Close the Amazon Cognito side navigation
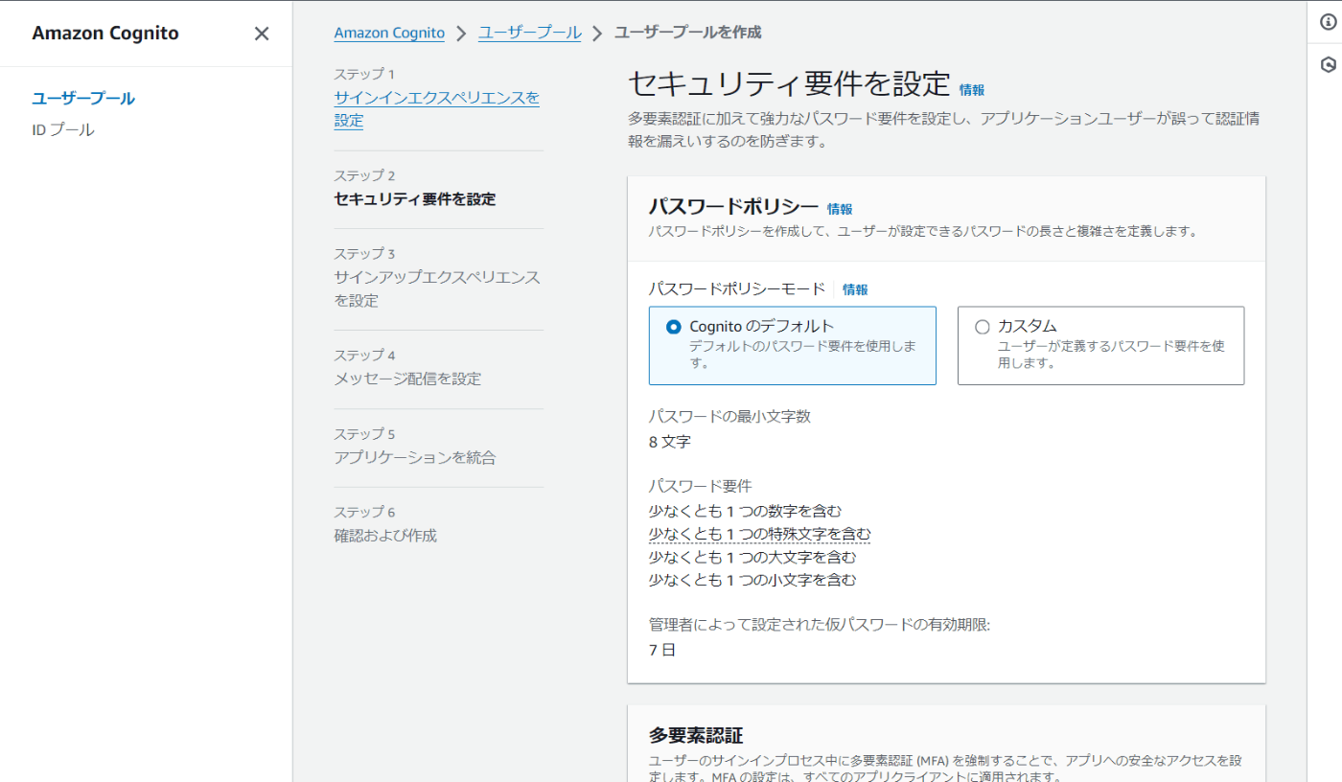 pyautogui.click(x=262, y=34)
